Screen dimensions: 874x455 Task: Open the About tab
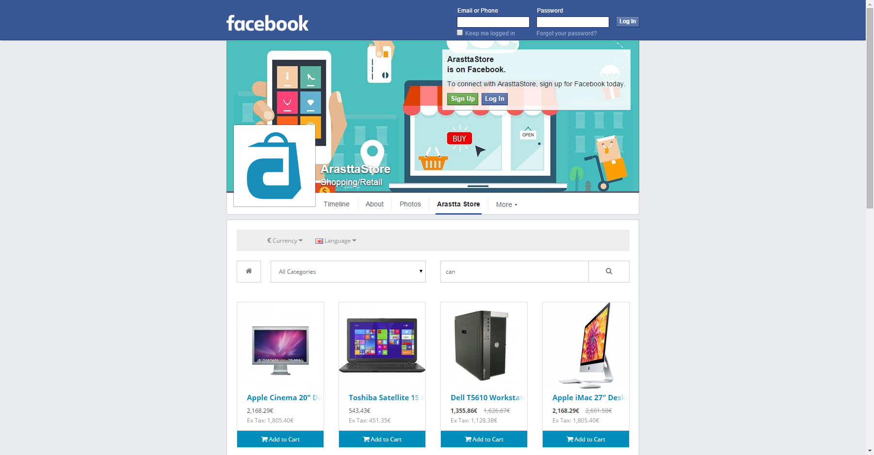[374, 204]
